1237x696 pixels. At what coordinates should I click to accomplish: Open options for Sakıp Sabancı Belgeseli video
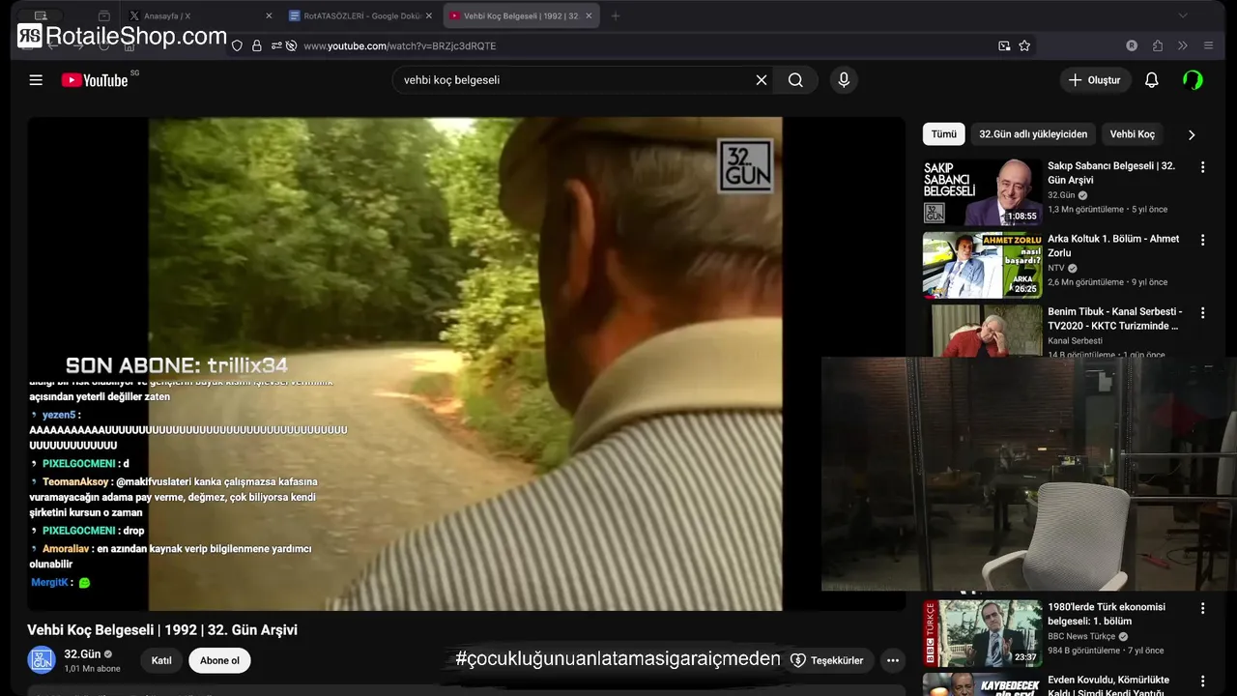click(x=1202, y=167)
